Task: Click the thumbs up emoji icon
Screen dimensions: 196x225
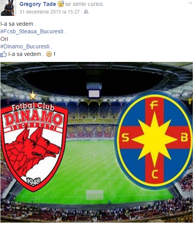Action: [x=4, y=54]
